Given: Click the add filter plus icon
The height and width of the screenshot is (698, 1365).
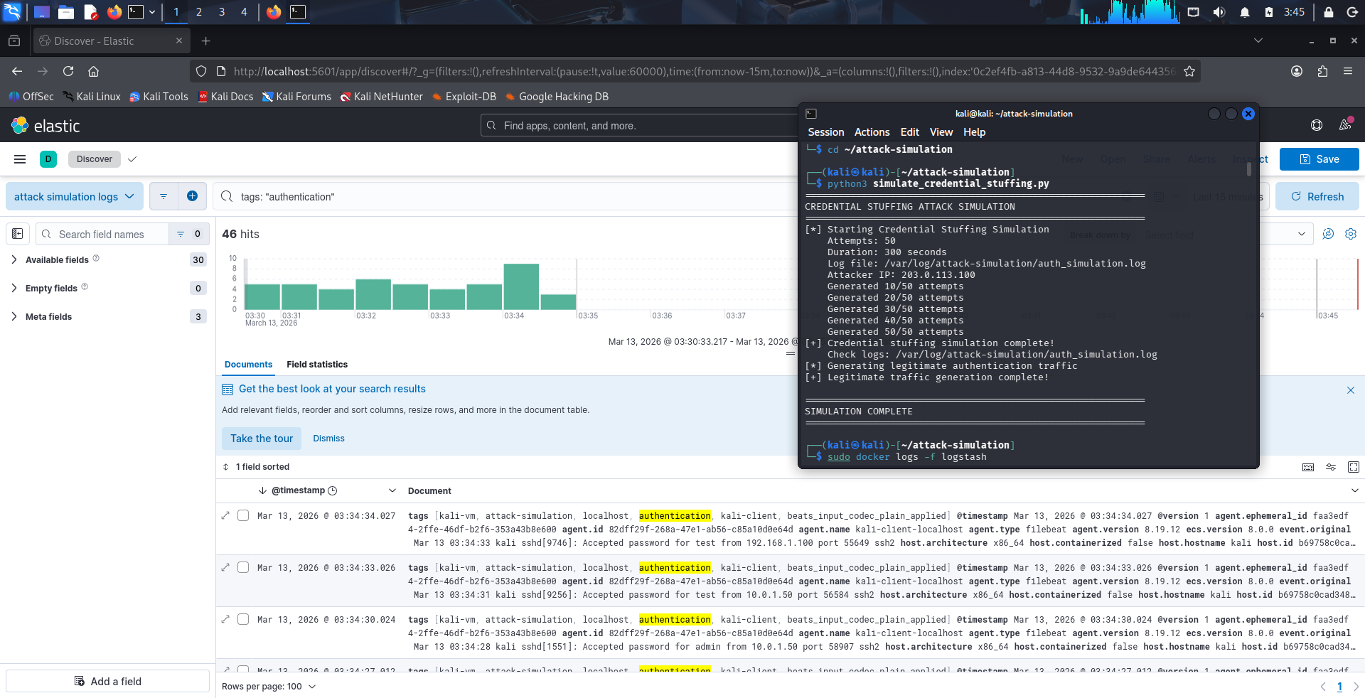Looking at the screenshot, I should pyautogui.click(x=192, y=196).
